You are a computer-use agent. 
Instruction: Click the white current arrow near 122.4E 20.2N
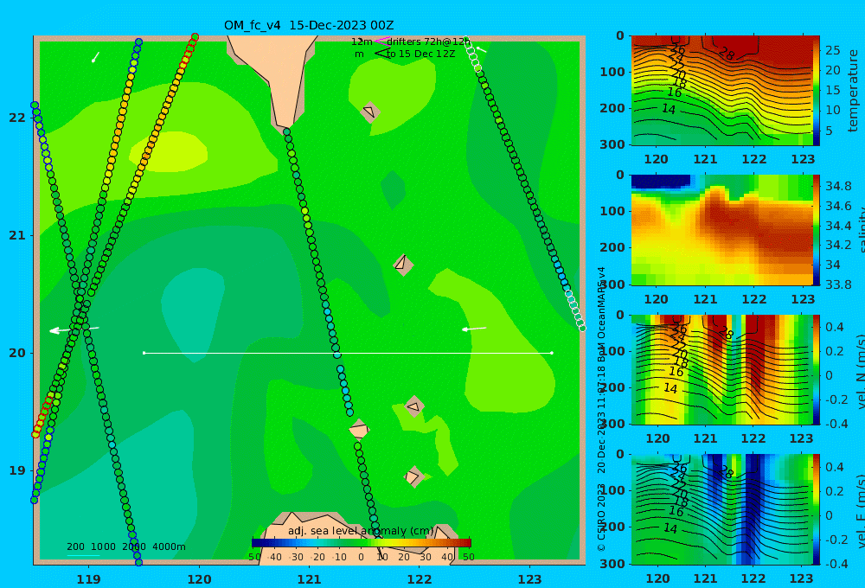tap(474, 329)
